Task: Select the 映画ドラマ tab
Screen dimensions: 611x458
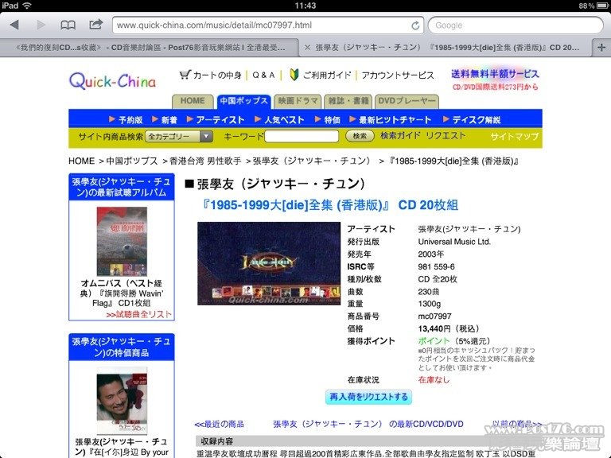Action: coord(298,101)
